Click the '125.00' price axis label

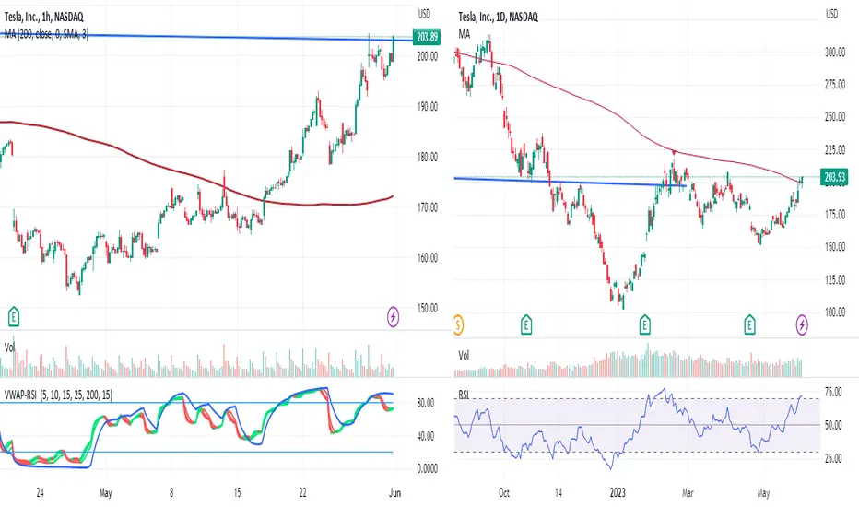click(x=835, y=279)
